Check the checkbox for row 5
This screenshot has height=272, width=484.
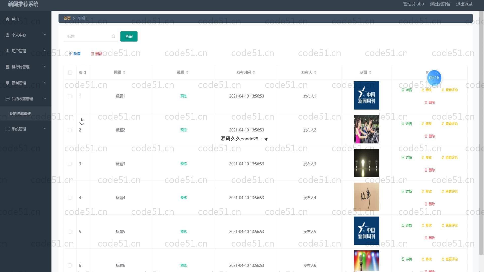point(70,232)
